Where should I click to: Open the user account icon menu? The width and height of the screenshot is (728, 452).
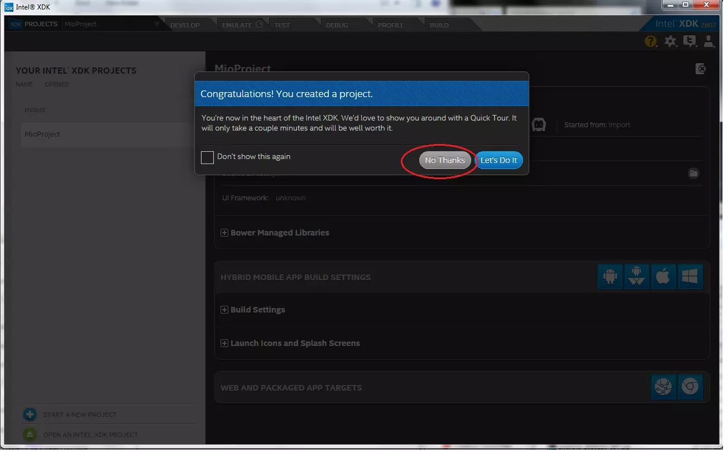(709, 41)
